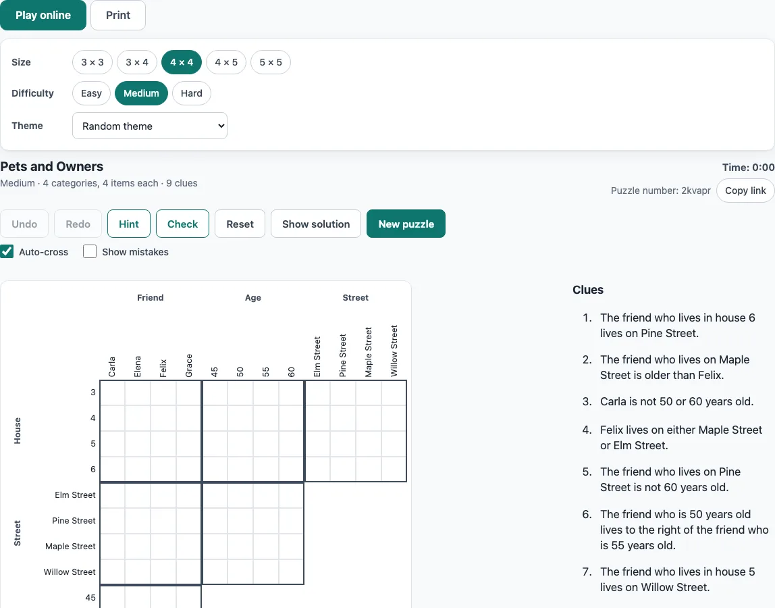Viewport: 775px width, 608px height.
Task: Mark grid cell Elm Street row and age 45
Action: point(215,495)
